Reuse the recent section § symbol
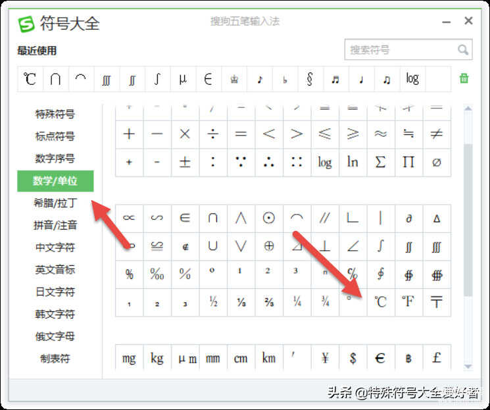The height and width of the screenshot is (410, 490). [x=310, y=79]
